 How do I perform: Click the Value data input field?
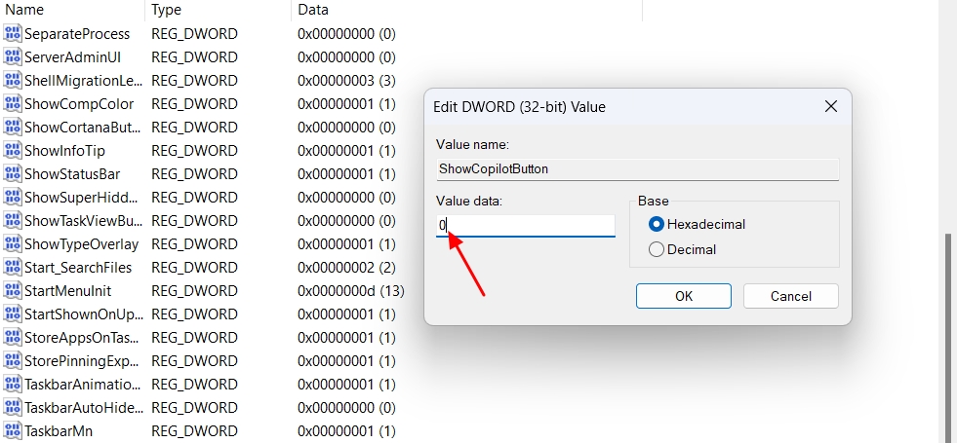[x=527, y=225]
